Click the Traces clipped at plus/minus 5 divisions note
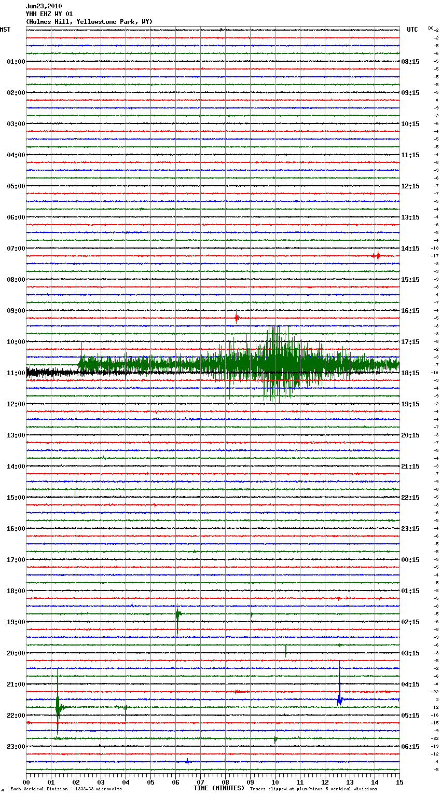The width and height of the screenshot is (441, 796). [x=313, y=789]
